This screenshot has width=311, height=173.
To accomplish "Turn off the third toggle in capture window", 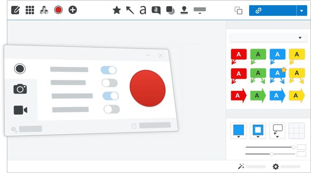I will 110,96.
